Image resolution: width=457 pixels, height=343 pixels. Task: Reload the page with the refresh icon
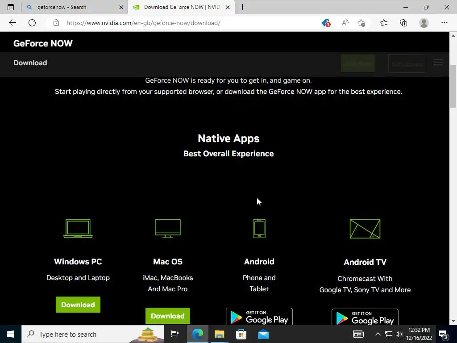pyautogui.click(x=32, y=23)
